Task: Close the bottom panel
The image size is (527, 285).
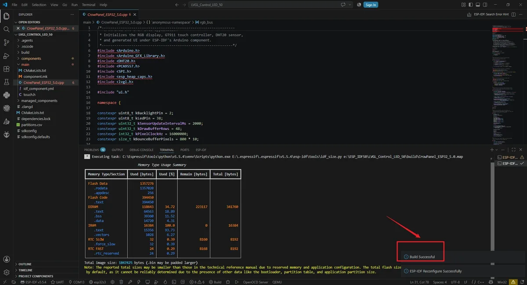Action: 521,150
